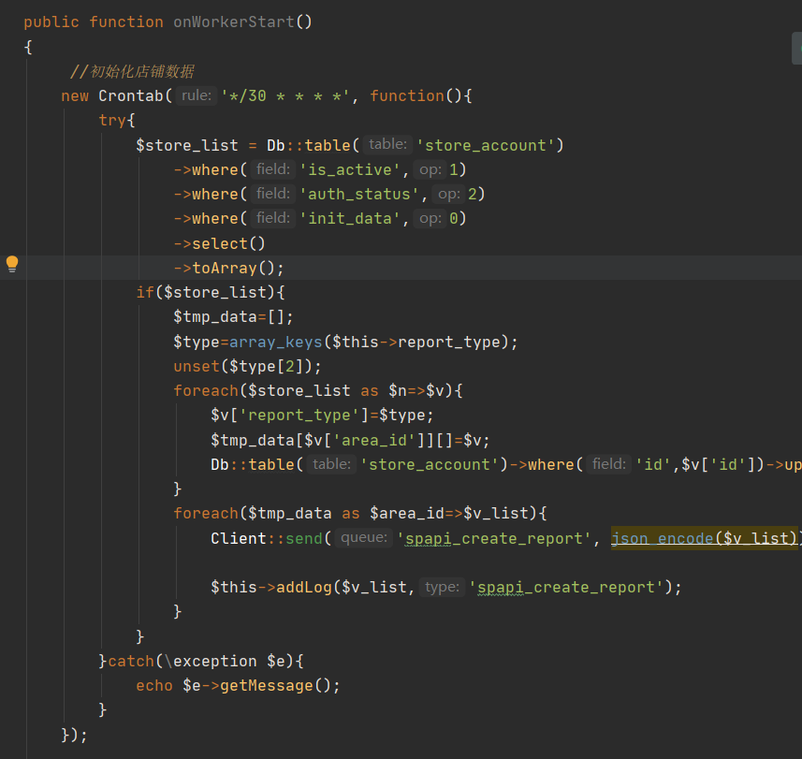Click the $tmp_data=[] initialization
802x759 pixels.
(x=233, y=317)
